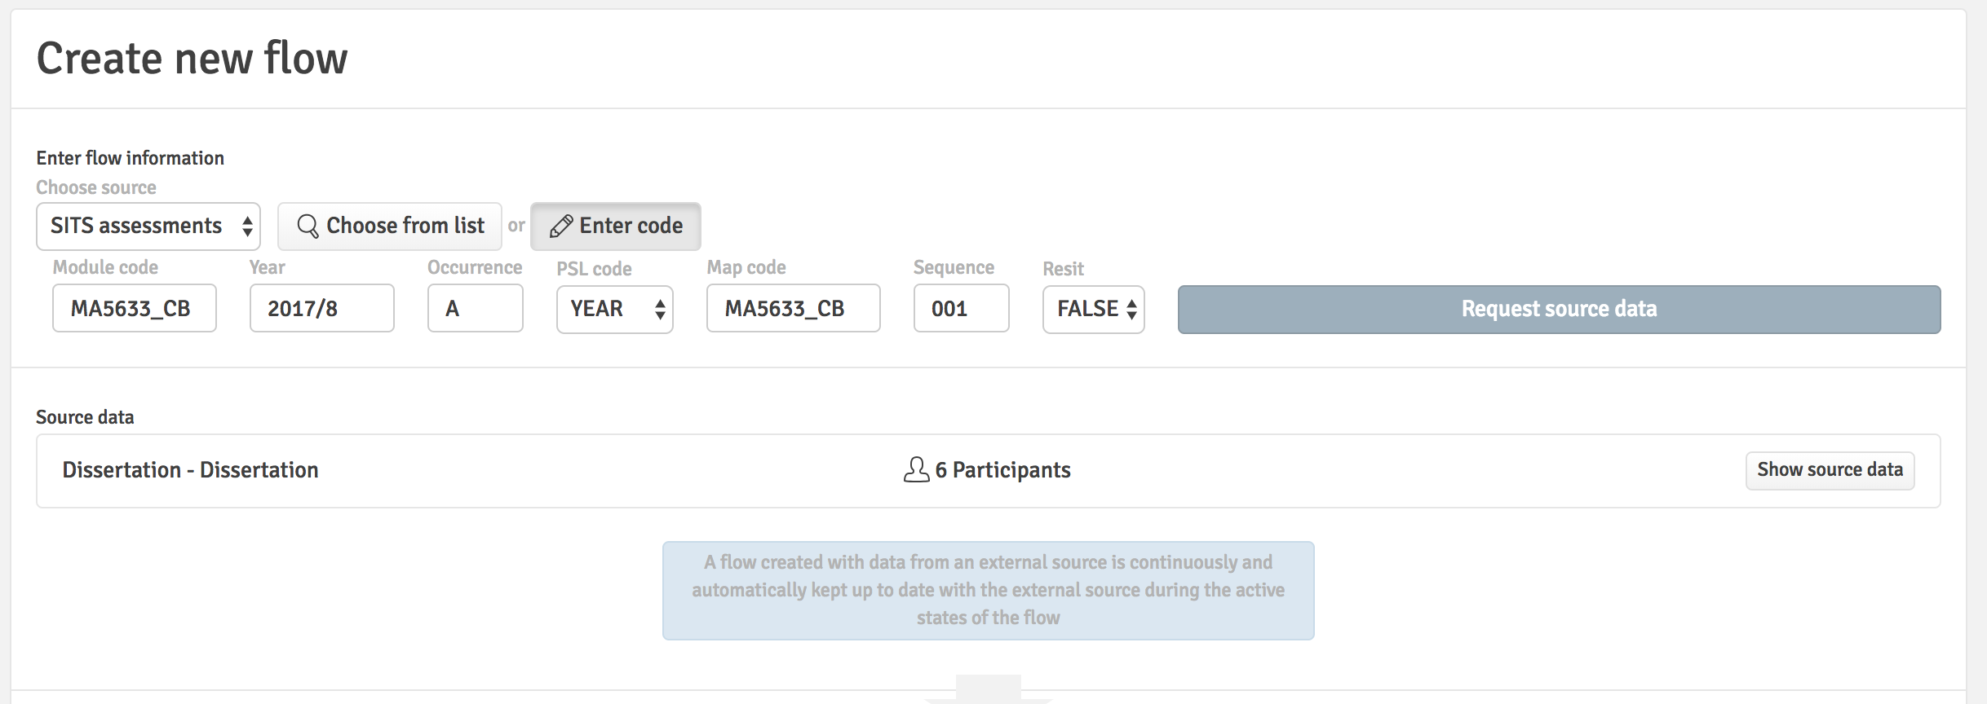Focus the Occurrence input field

476,308
